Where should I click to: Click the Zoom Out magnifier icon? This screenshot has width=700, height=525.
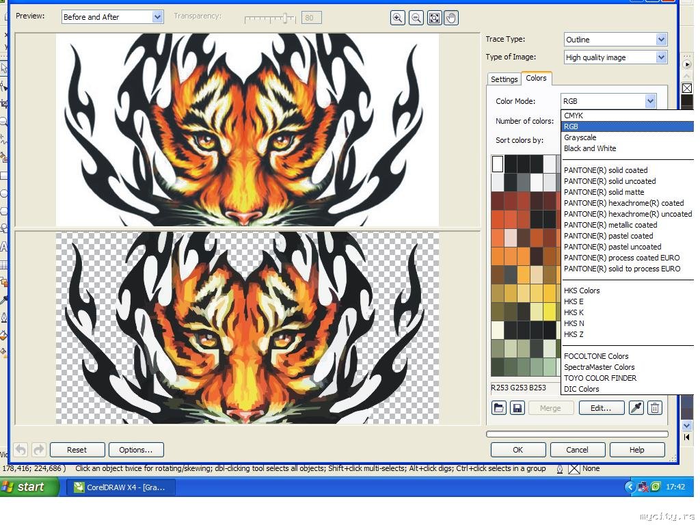click(416, 18)
